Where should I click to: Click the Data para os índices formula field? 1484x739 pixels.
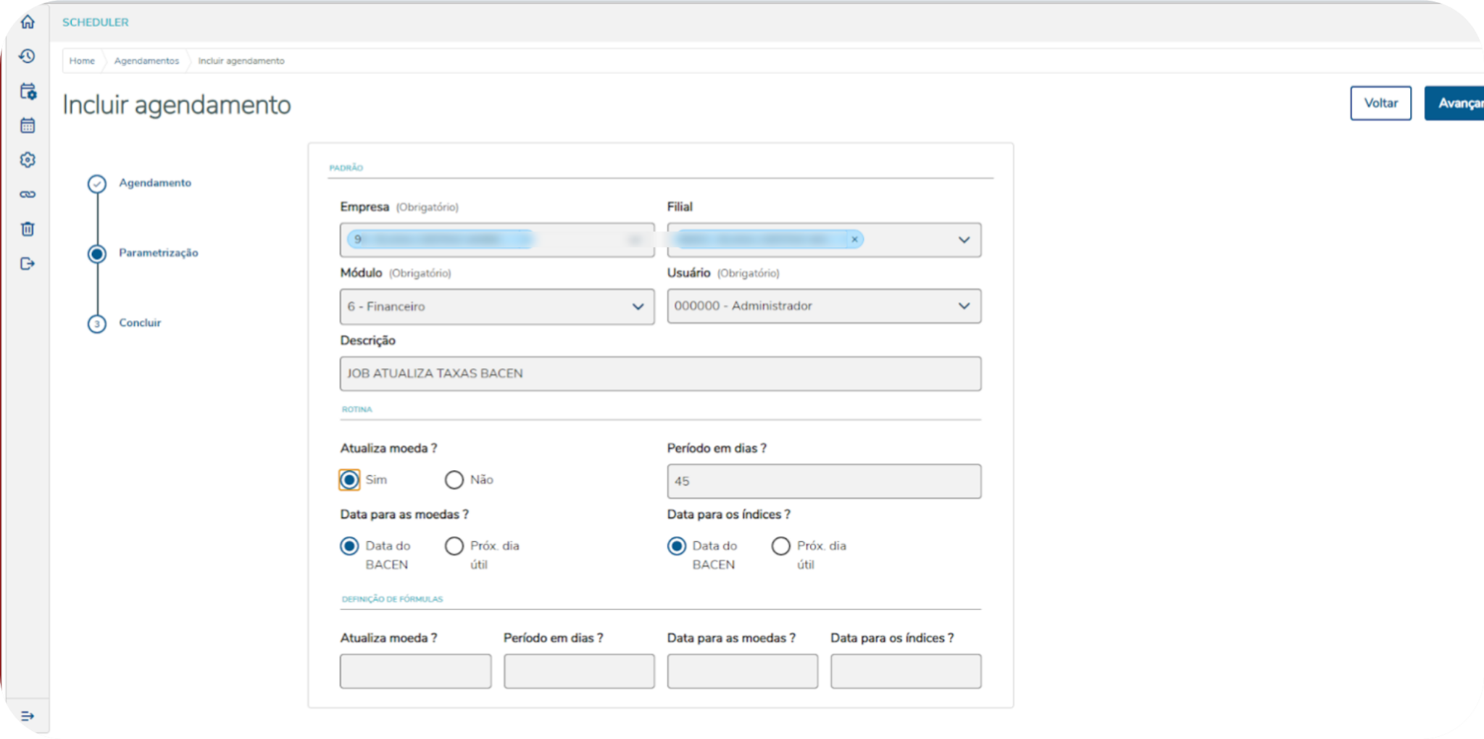coord(906,672)
